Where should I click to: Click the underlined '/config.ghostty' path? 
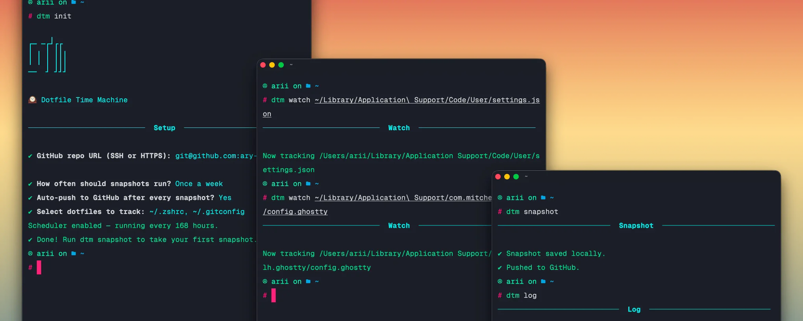(295, 212)
